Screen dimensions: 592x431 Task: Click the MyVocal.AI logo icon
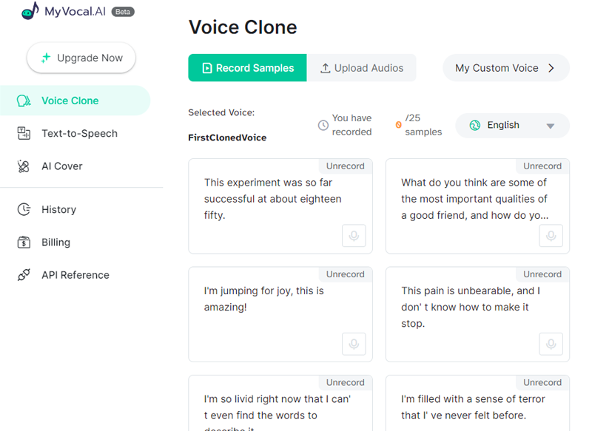(30, 11)
